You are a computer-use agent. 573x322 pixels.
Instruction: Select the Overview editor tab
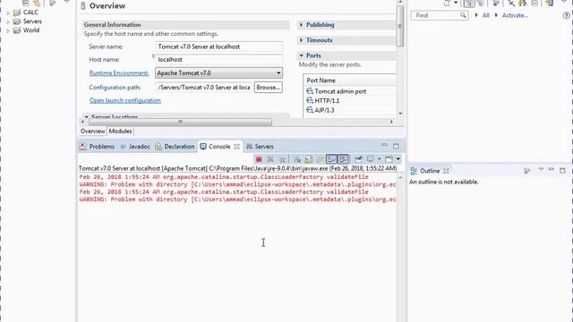(93, 131)
